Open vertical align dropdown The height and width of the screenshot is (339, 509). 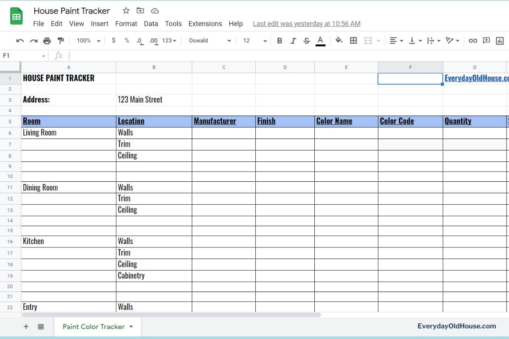[x=415, y=41]
